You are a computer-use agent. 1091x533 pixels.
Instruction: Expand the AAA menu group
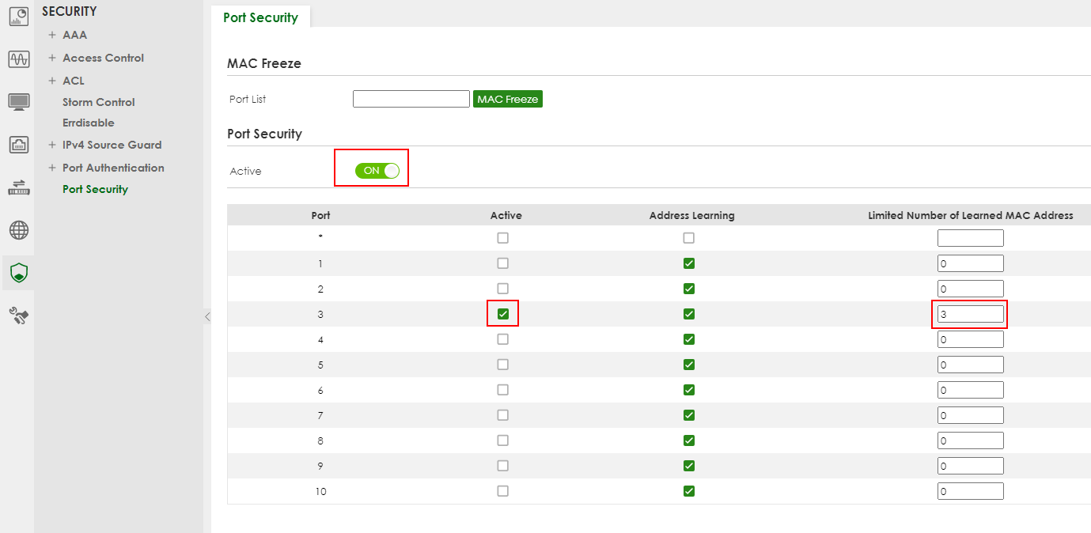[52, 35]
